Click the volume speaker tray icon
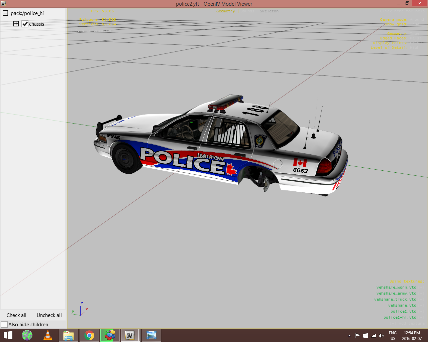This screenshot has height=342, width=428. pos(381,336)
